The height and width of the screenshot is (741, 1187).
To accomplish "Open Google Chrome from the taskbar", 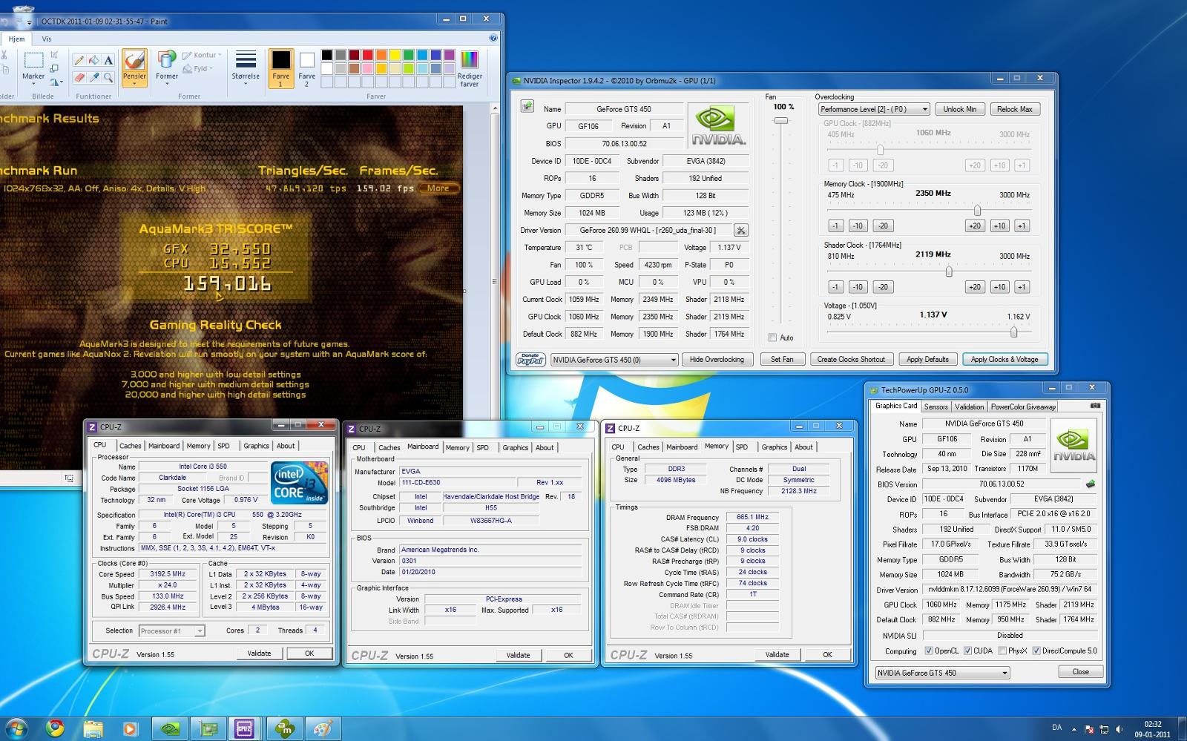I will (55, 728).
